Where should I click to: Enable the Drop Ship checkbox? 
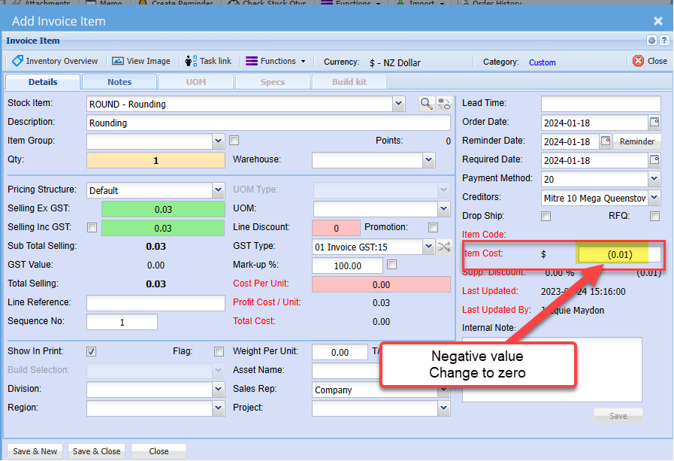pos(546,217)
